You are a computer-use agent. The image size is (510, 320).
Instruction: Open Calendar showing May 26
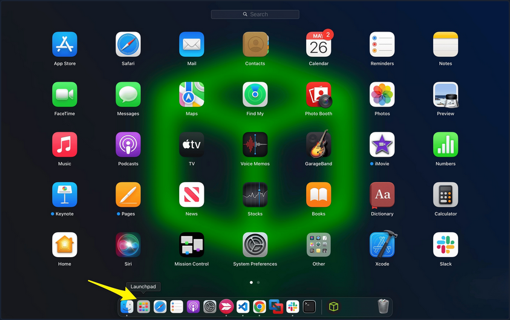(x=319, y=44)
